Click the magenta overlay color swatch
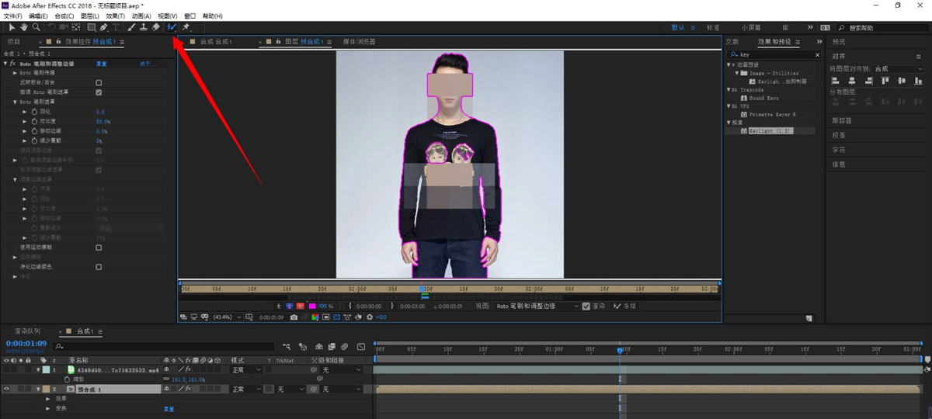 pyautogui.click(x=311, y=306)
